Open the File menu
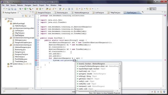 click(3, 5)
